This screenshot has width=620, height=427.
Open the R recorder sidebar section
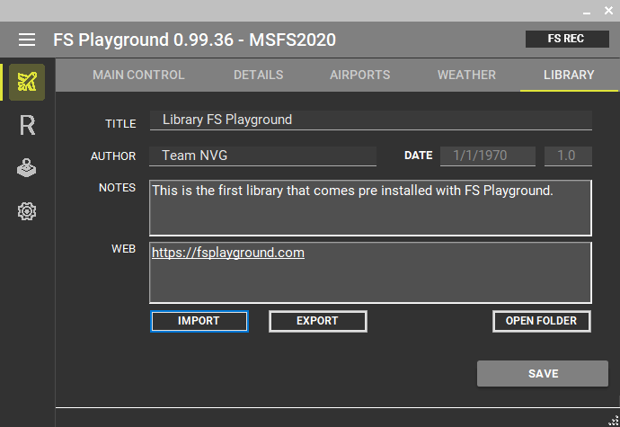click(27, 126)
